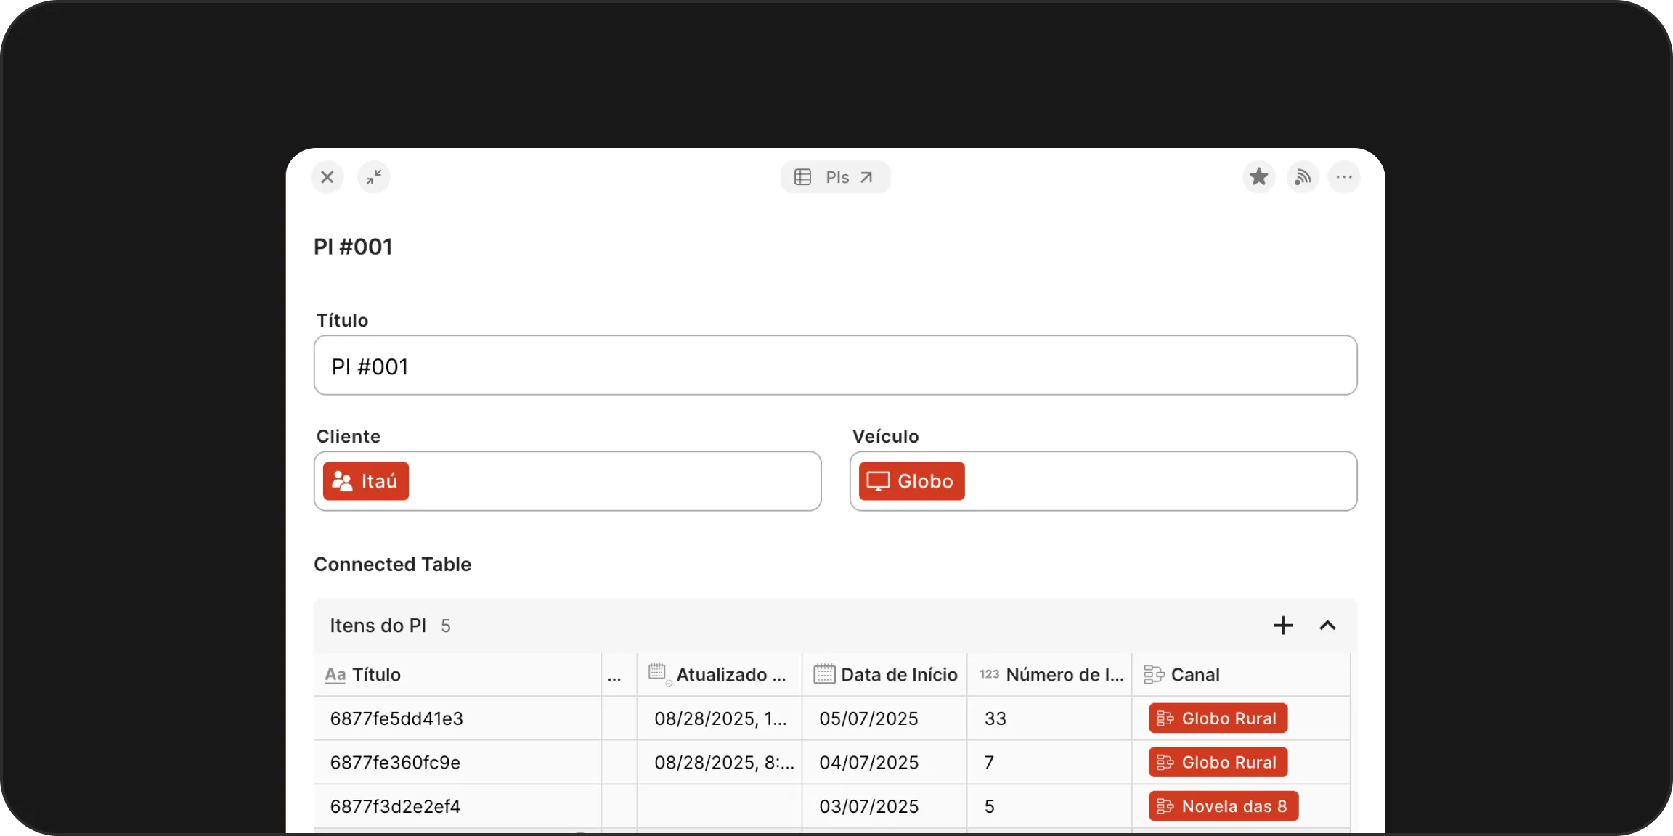
Task: Click the Globo Rural tag on the first row
Action: pos(1217,718)
